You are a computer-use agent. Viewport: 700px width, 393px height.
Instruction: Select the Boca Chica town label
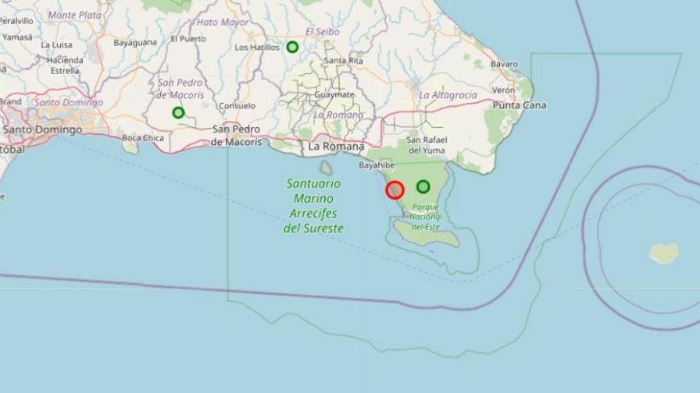pyautogui.click(x=143, y=138)
